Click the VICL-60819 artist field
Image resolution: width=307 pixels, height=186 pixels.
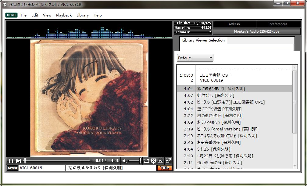tap(42, 168)
